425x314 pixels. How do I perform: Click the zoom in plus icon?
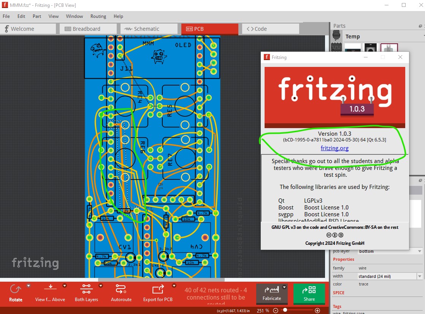[317, 311]
